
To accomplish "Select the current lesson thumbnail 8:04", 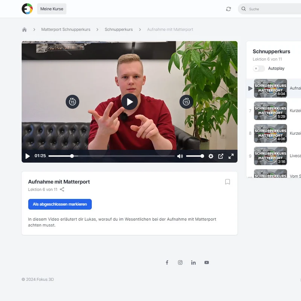I will [271, 88].
